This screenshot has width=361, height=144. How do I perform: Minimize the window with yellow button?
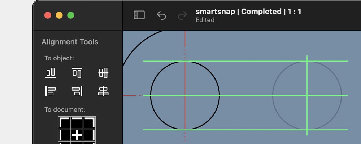[x=59, y=15]
